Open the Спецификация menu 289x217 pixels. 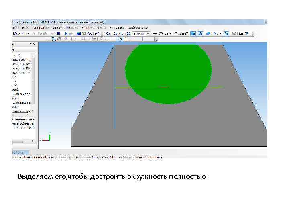click(x=65, y=28)
